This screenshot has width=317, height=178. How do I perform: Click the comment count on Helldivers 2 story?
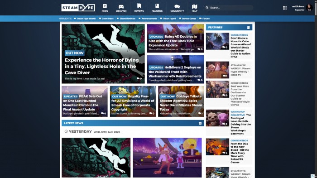click(200, 80)
